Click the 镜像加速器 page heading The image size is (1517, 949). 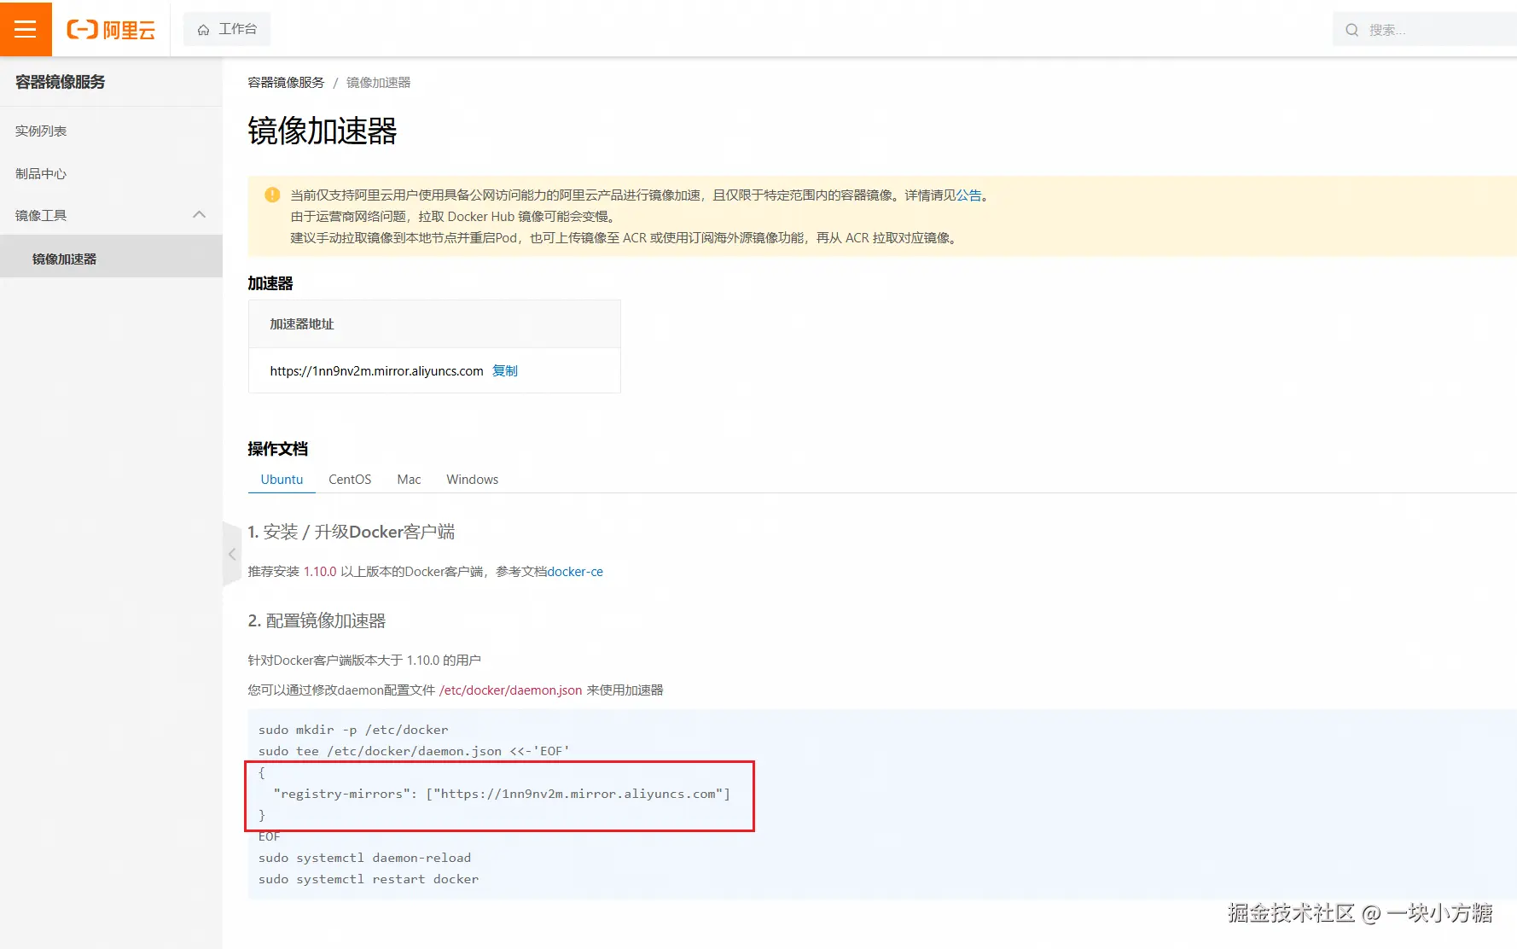[323, 131]
